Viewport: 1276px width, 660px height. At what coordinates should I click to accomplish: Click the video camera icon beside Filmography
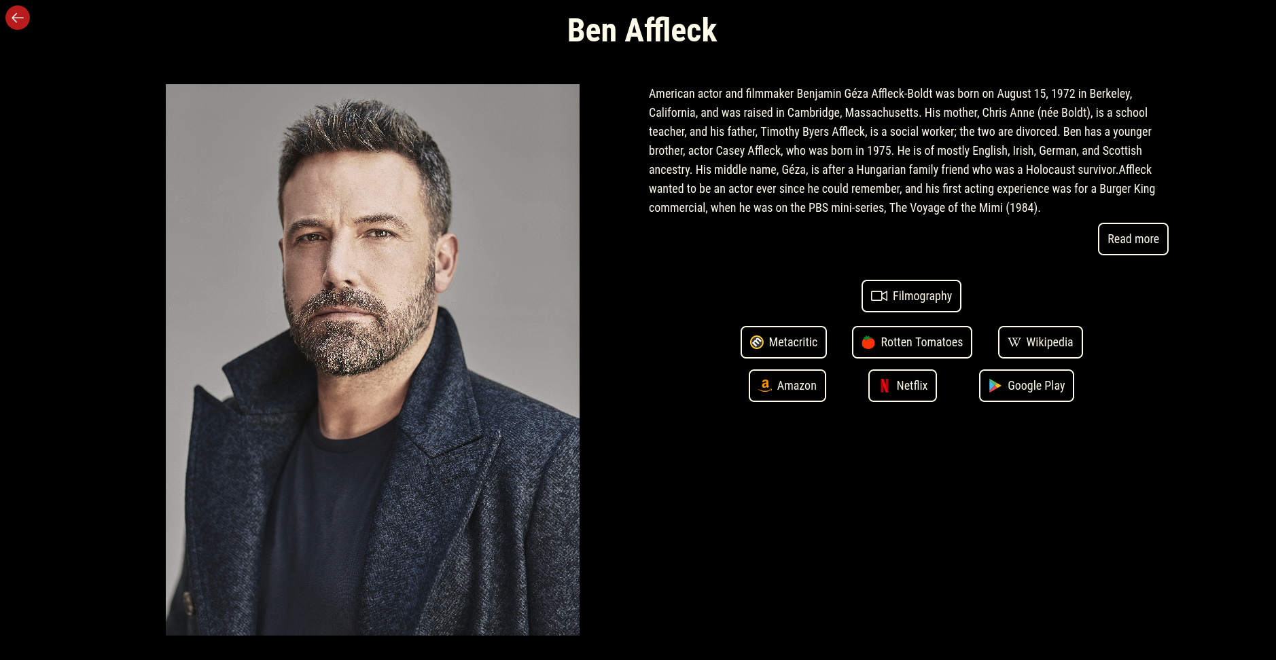click(x=879, y=296)
